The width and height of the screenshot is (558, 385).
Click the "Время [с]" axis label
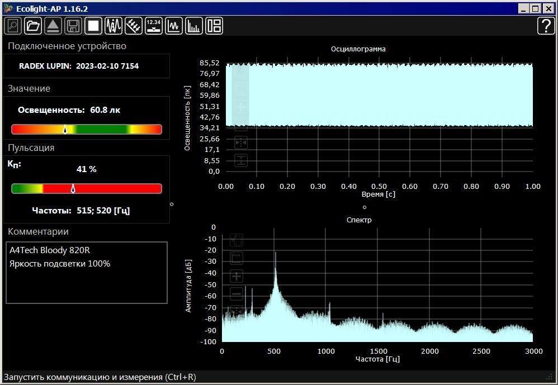[379, 194]
